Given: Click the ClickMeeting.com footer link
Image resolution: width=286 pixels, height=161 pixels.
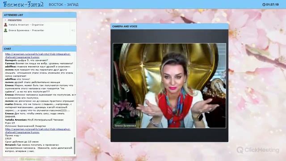Looking at the screenshot, I should (30, 159).
